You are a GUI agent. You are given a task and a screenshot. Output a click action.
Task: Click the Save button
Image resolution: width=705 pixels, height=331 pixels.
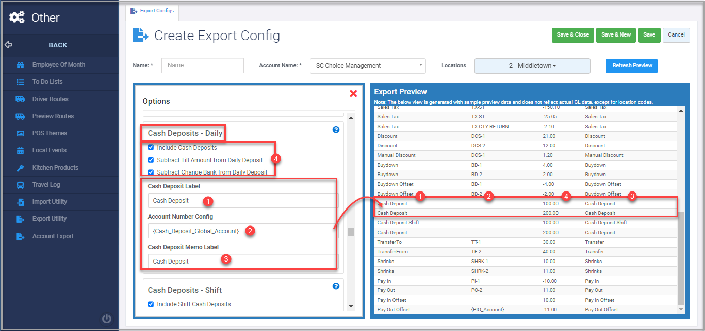coord(649,35)
